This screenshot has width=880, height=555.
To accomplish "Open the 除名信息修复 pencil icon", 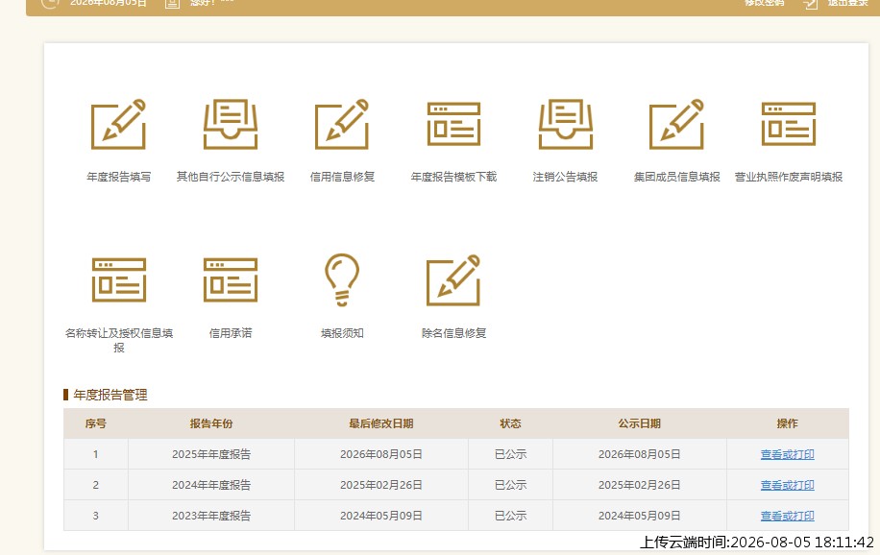I will click(x=453, y=280).
